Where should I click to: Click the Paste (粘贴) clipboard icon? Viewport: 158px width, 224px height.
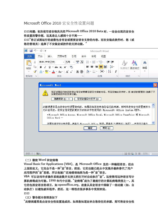coord(29,63)
